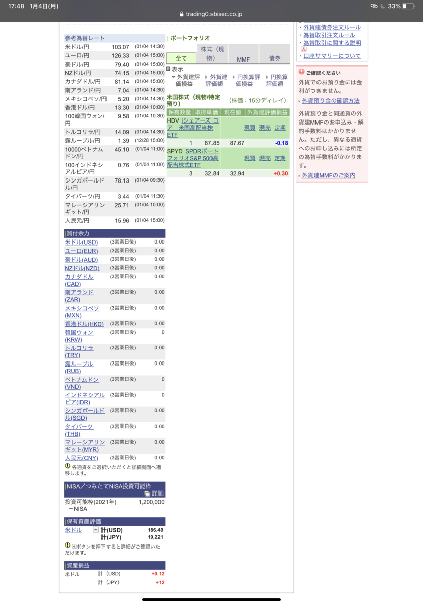Open メキシコペソ(MXN) buying power link
Image resolution: width=423 pixels, height=605 pixels.
pos(82,312)
